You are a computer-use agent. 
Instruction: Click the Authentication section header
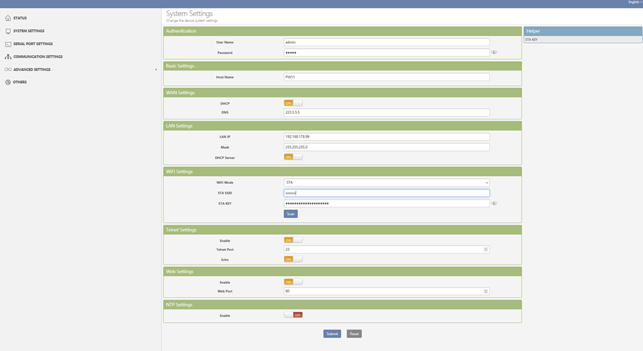pyautogui.click(x=342, y=31)
